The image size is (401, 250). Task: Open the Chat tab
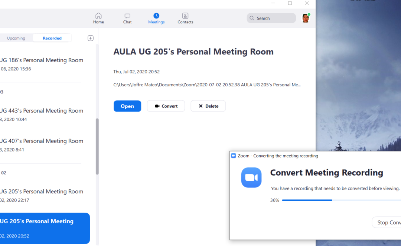[x=127, y=19]
